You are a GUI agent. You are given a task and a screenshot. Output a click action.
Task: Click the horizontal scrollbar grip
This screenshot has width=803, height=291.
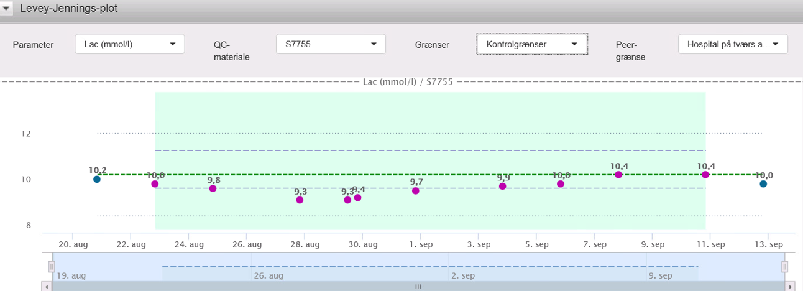click(x=418, y=287)
